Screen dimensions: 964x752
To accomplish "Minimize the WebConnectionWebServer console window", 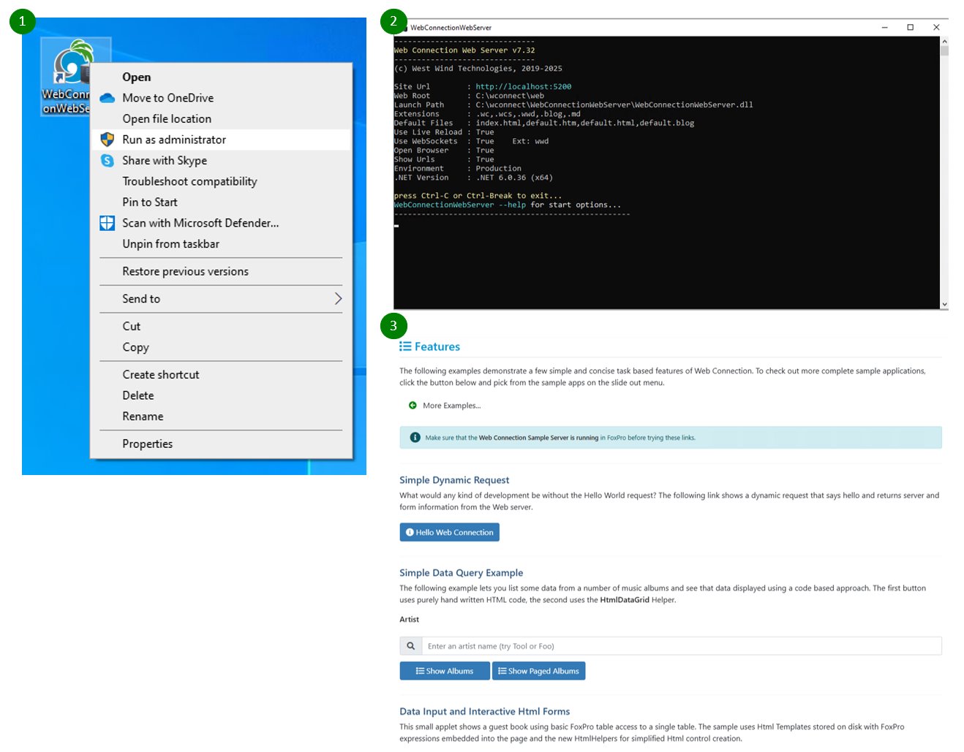I will click(x=884, y=27).
